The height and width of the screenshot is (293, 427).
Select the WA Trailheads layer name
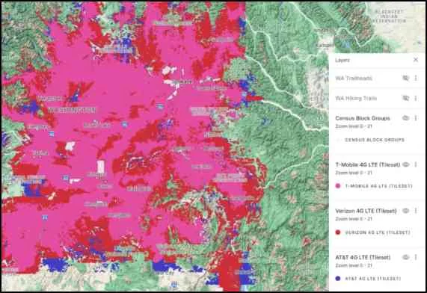coord(354,78)
